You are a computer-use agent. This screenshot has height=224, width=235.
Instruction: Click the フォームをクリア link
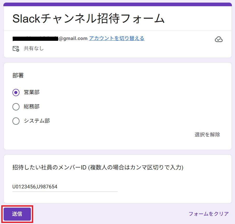[209, 214]
